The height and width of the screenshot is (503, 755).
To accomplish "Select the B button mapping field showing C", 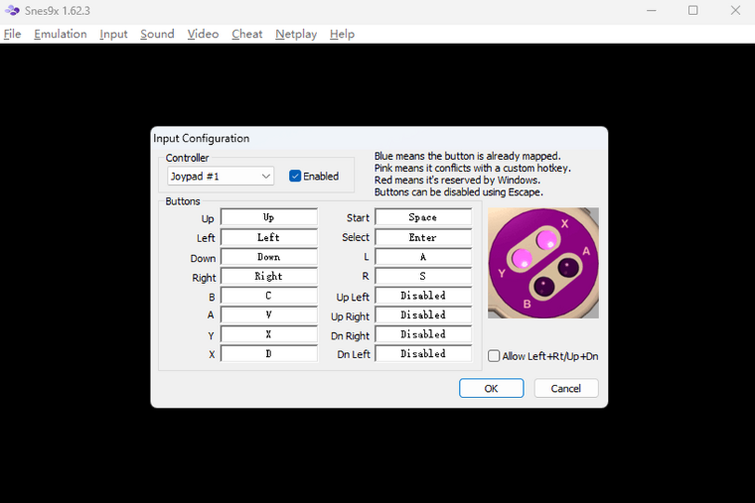I will pos(269,296).
